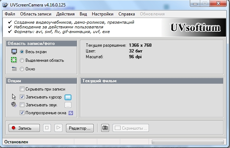Click the play triangle button
This screenshot has height=148, width=230.
[x=58, y=128]
